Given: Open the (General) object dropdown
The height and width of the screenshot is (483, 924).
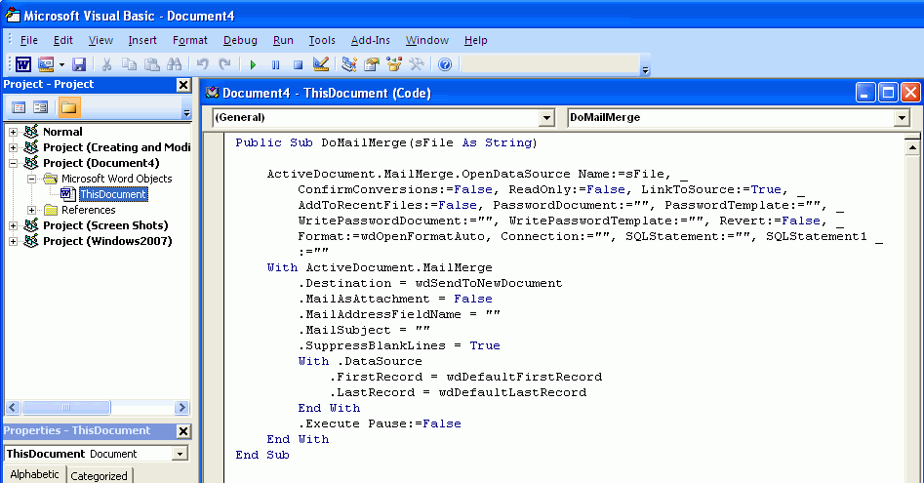Looking at the screenshot, I should click(x=546, y=117).
